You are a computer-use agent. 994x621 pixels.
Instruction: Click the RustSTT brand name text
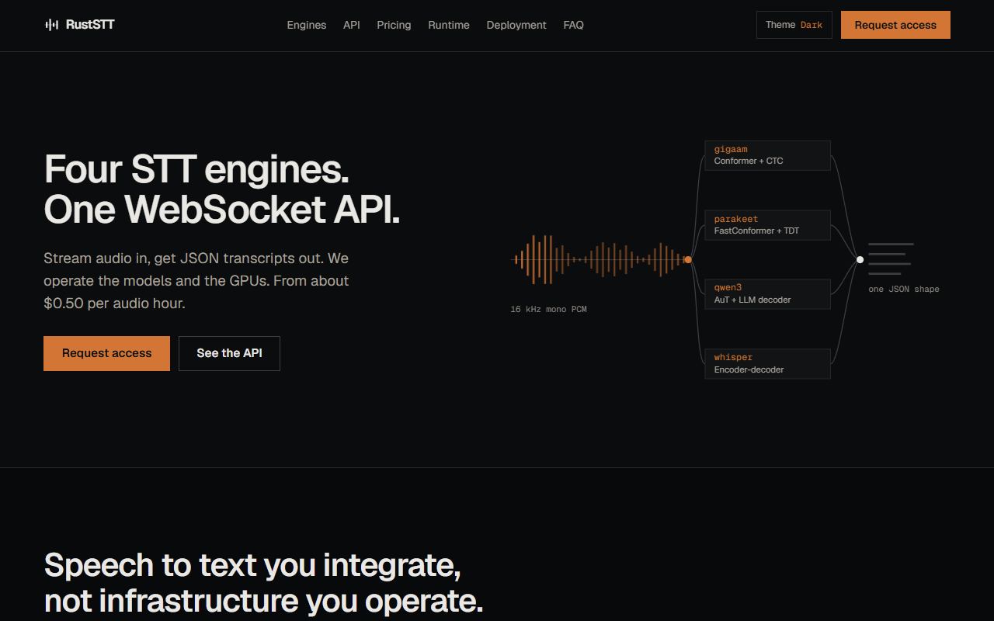pyautogui.click(x=90, y=25)
